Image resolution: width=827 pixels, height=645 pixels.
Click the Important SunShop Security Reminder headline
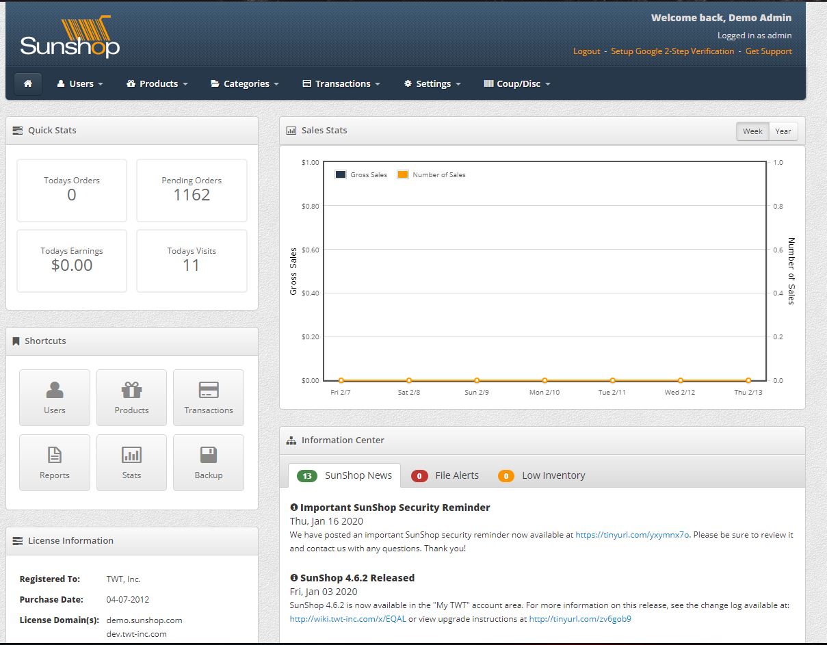tap(395, 508)
